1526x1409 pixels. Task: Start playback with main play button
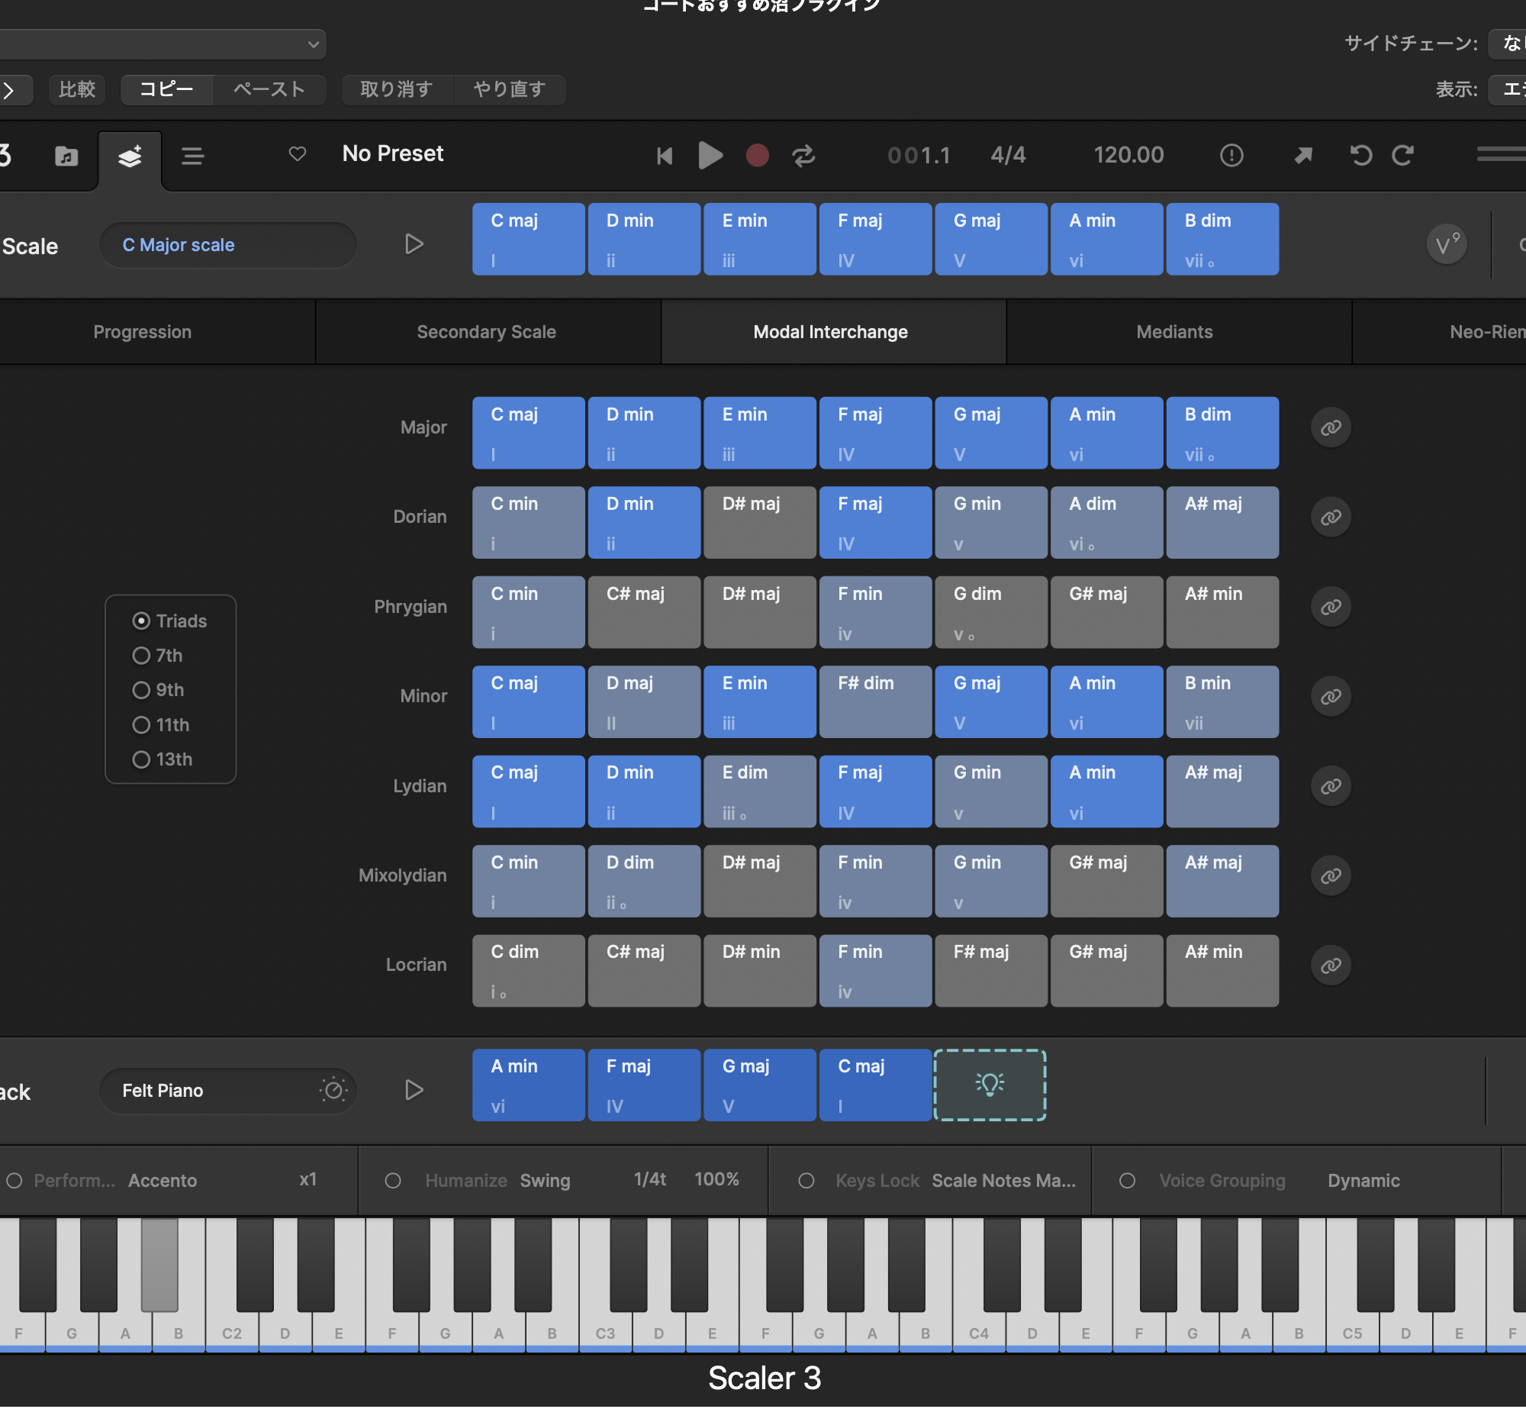pos(710,156)
